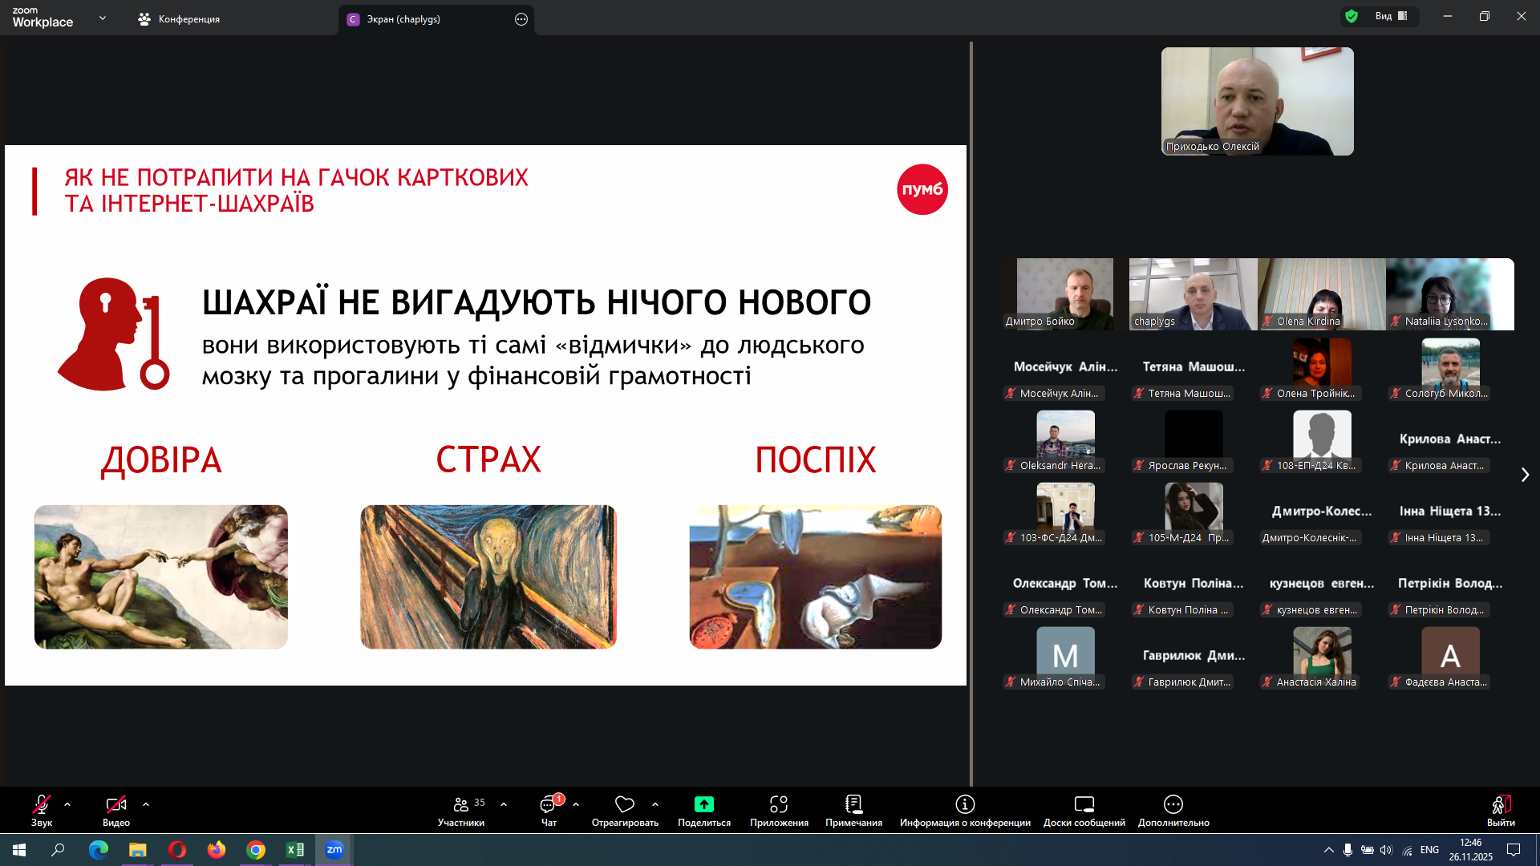Click the More (Дополнительно) icon
The width and height of the screenshot is (1540, 866).
pos(1173,804)
